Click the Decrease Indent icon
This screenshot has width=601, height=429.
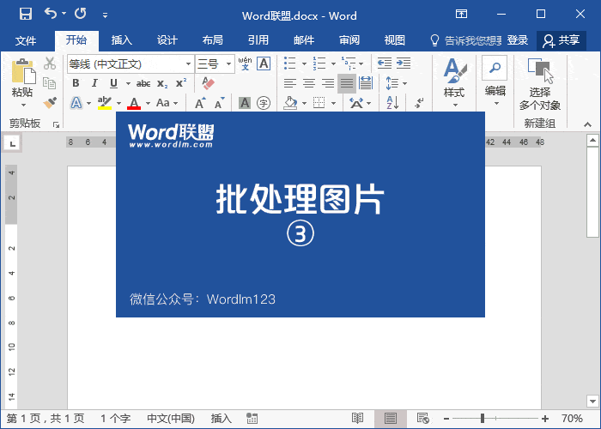[x=385, y=63]
